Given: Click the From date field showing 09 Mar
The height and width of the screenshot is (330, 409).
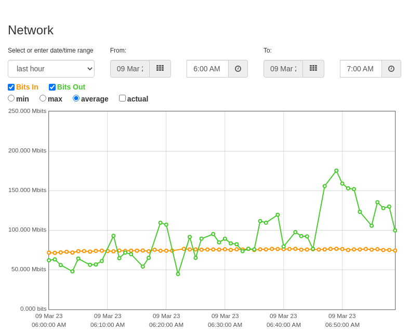Looking at the screenshot, I should 130,69.
